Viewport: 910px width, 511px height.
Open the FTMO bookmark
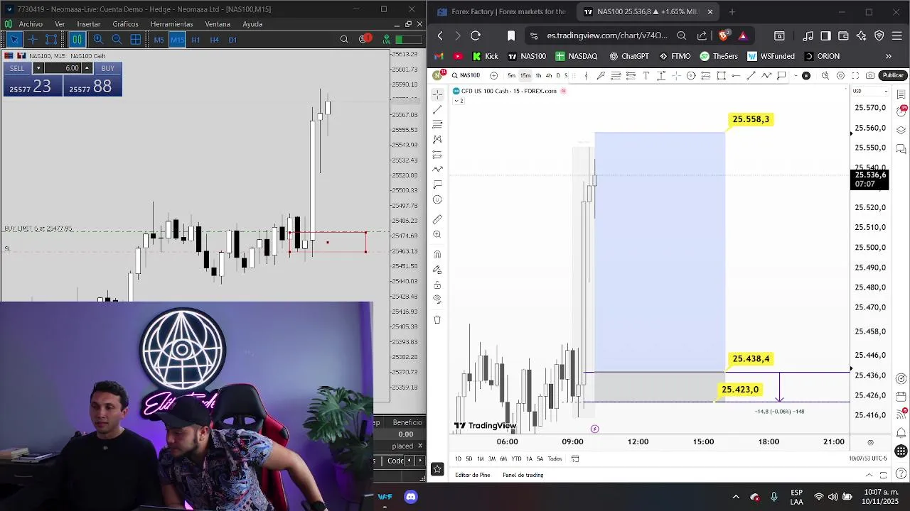point(675,56)
